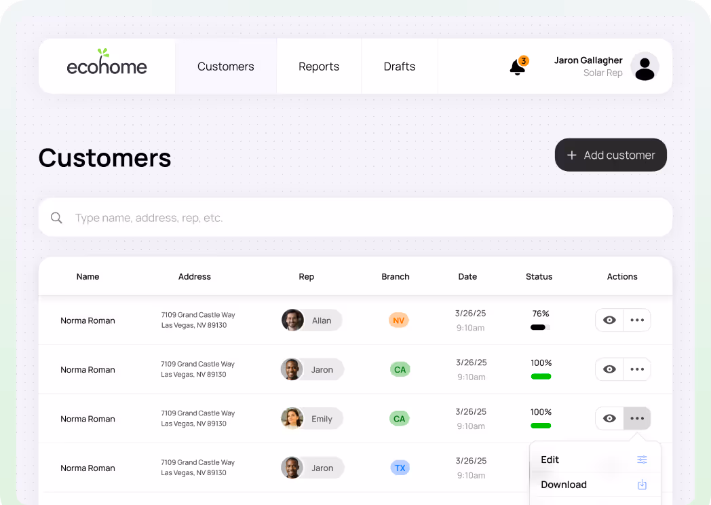The height and width of the screenshot is (505, 711).
Task: Click CA branch badge in Jaron's row
Action: tap(400, 369)
